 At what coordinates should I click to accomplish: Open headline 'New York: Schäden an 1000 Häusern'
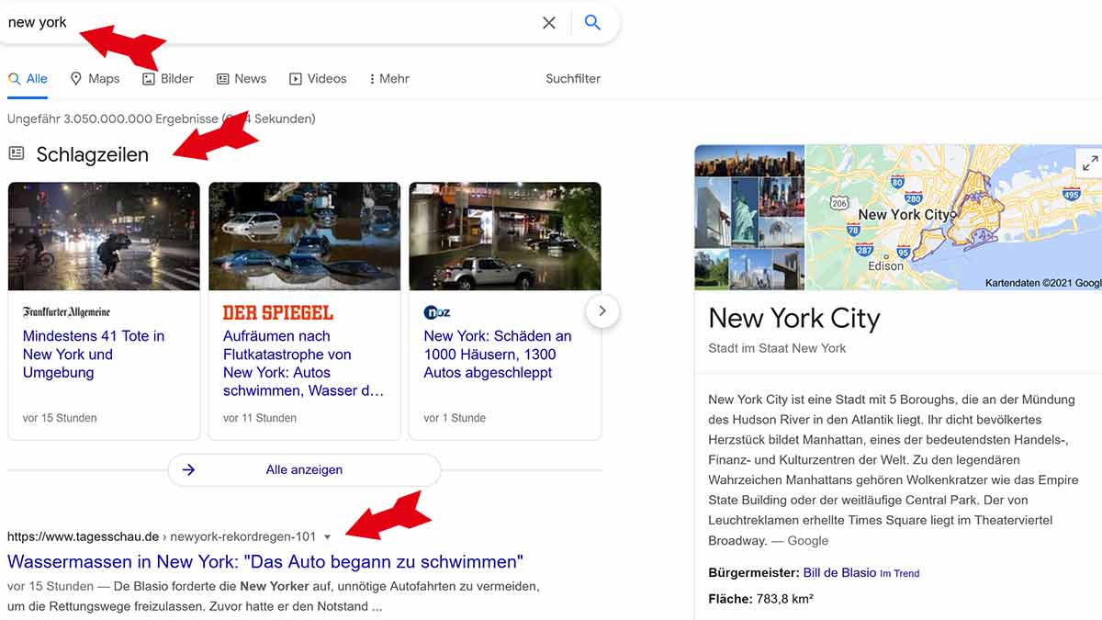coord(498,355)
